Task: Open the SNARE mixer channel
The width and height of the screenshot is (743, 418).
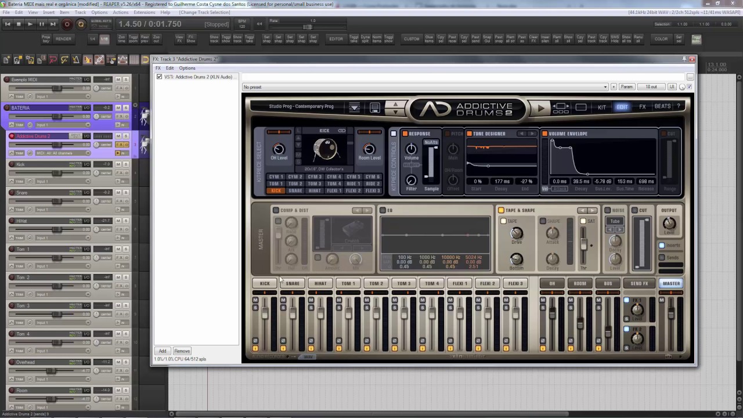Action: pyautogui.click(x=293, y=283)
